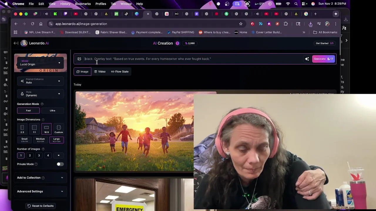Open Private Mode info icon
Image resolution: width=376 pixels, height=211 pixels.
tap(36, 164)
